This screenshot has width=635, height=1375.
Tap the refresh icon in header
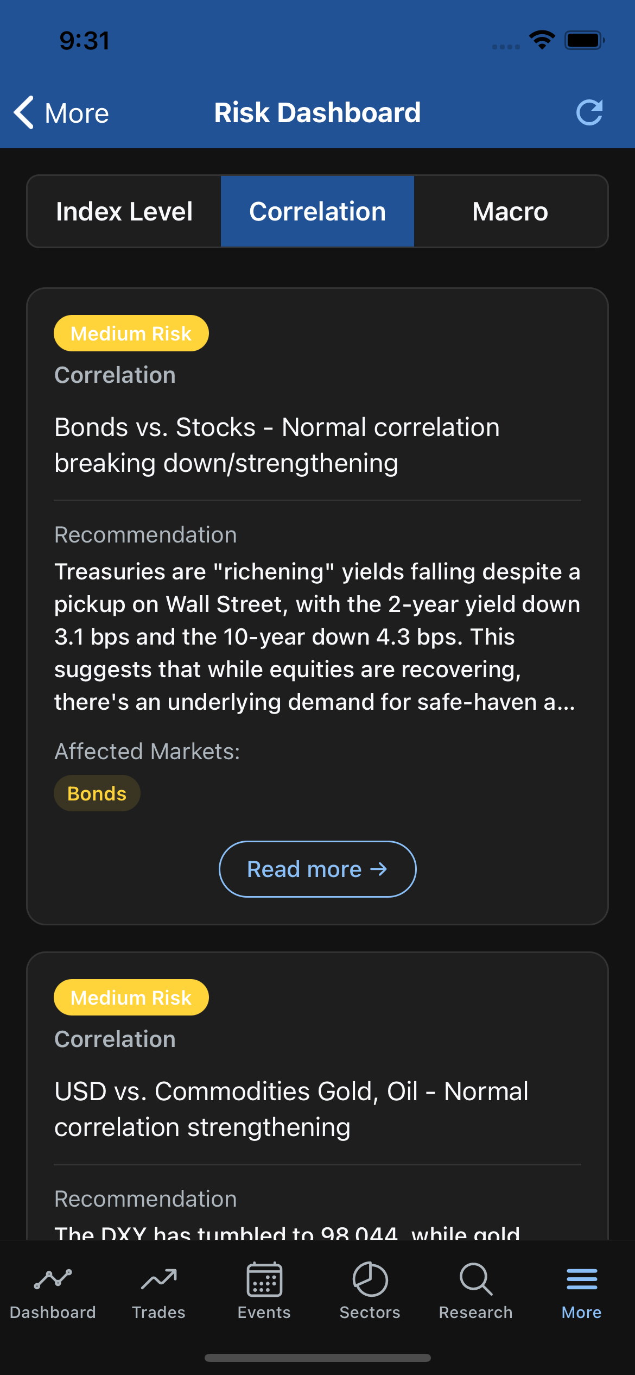pyautogui.click(x=589, y=113)
